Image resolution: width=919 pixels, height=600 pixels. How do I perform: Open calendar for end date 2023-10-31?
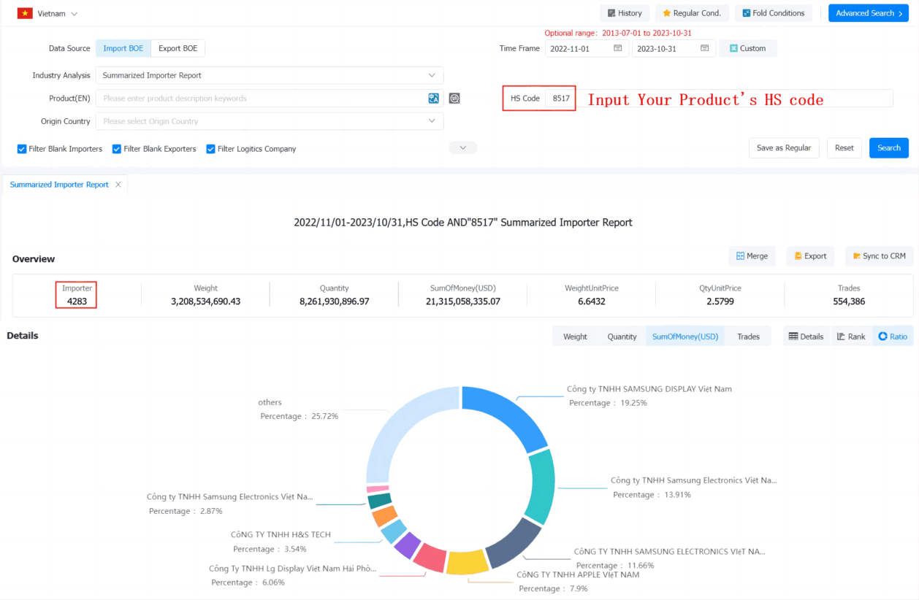(704, 48)
